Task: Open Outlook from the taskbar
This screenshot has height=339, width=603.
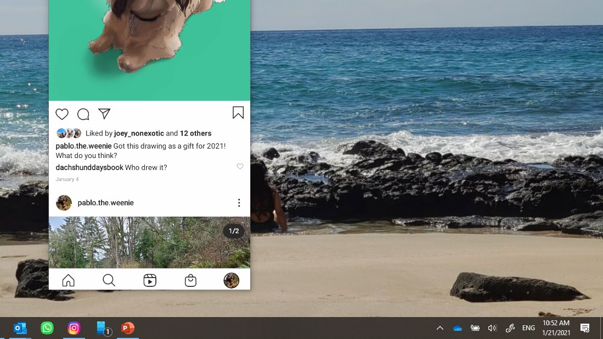Action: pos(20,328)
